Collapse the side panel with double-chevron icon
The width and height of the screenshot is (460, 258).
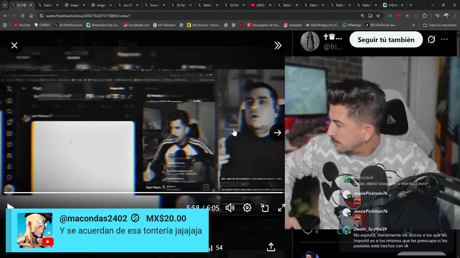pos(278,46)
